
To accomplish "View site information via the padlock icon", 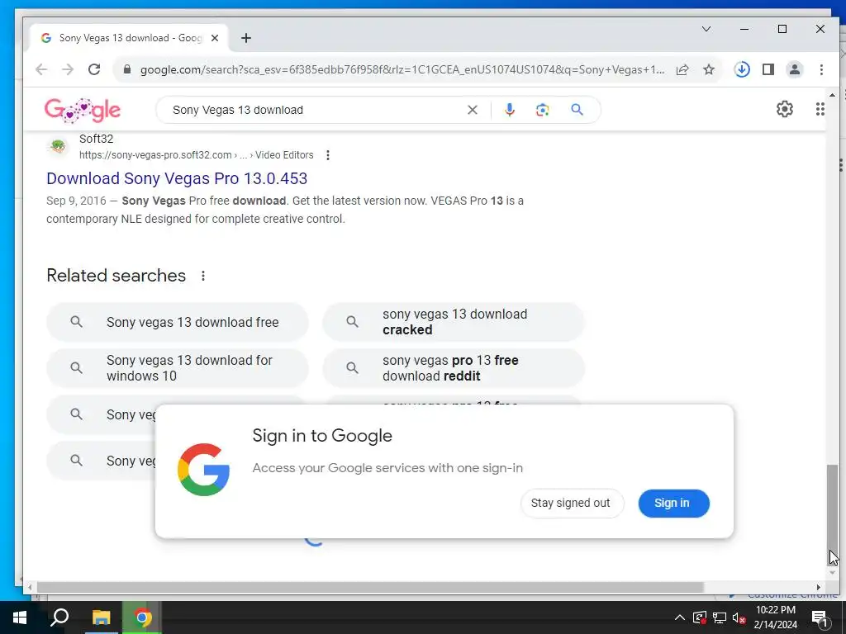I will coord(126,69).
